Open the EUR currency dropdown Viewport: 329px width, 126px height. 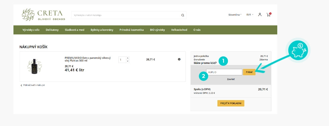tap(250, 15)
